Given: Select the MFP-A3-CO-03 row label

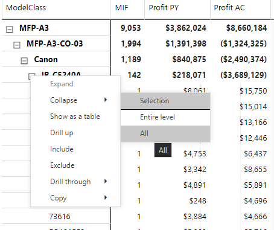Looking at the screenshot, I should click(55, 43).
